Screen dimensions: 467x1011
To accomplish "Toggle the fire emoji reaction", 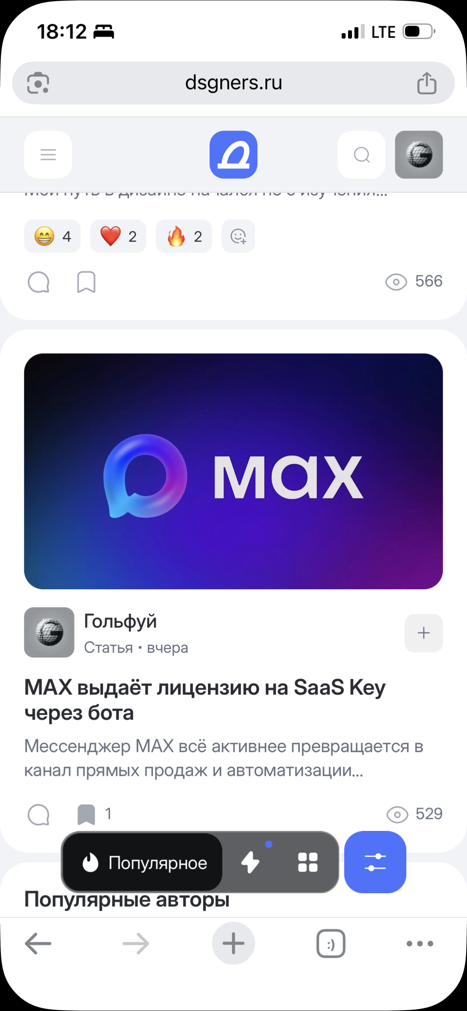I will pos(183,236).
